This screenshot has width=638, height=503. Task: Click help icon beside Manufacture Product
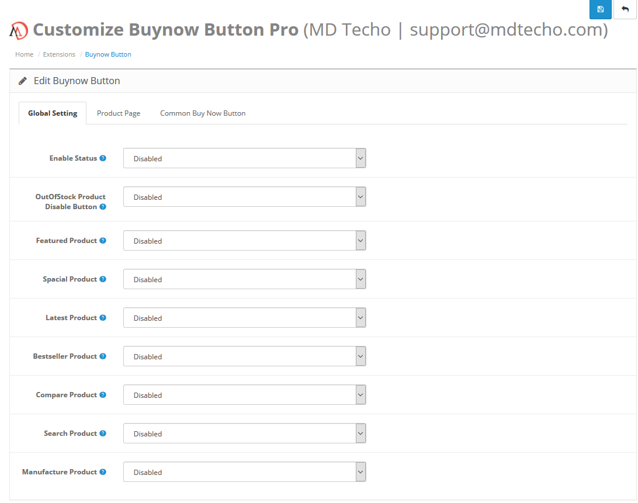(103, 471)
